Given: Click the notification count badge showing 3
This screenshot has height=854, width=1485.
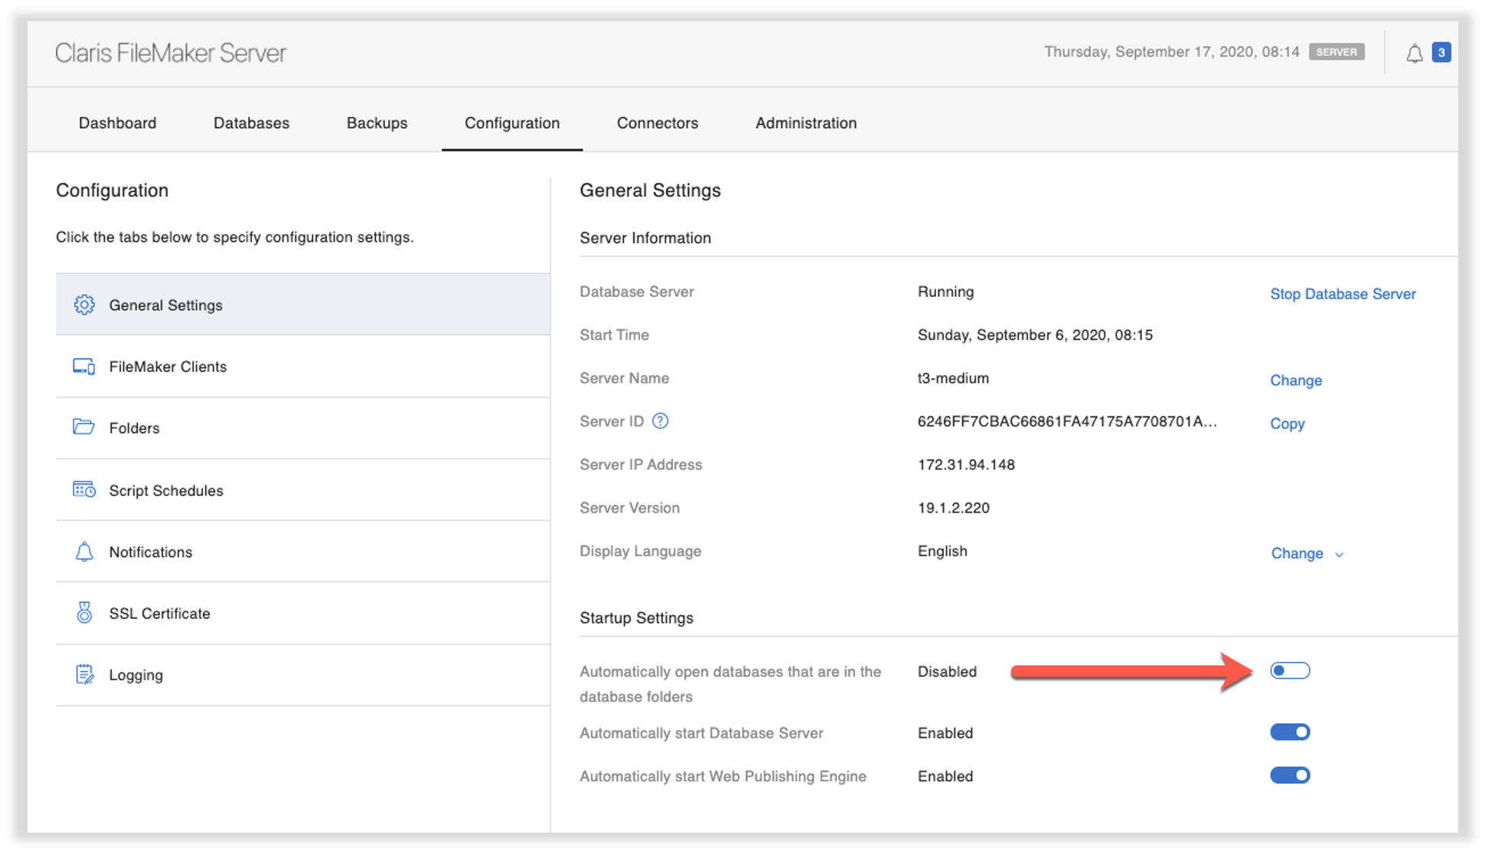Looking at the screenshot, I should coord(1441,52).
